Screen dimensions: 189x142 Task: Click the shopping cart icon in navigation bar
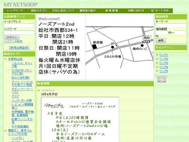(153, 11)
